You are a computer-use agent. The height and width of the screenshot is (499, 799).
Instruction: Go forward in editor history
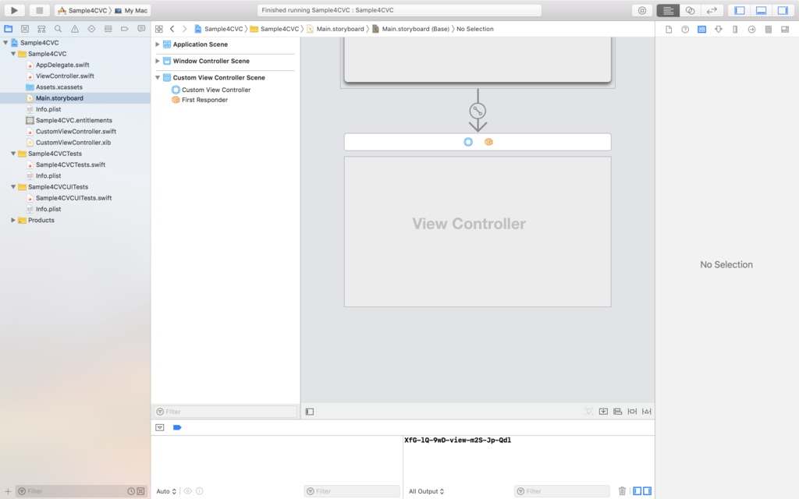tap(184, 29)
